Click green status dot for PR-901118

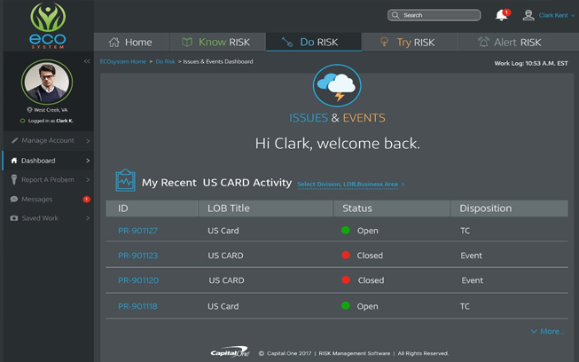coord(346,305)
